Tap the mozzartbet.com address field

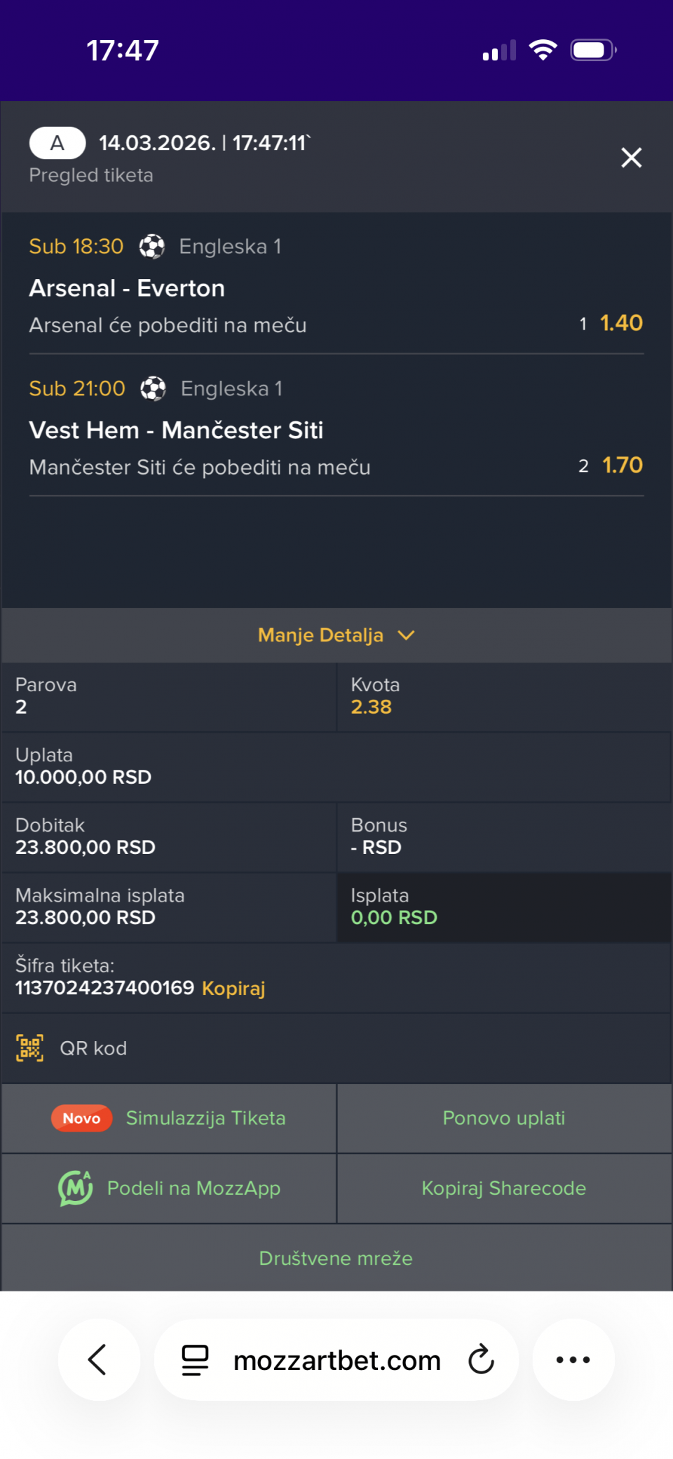click(x=336, y=1360)
